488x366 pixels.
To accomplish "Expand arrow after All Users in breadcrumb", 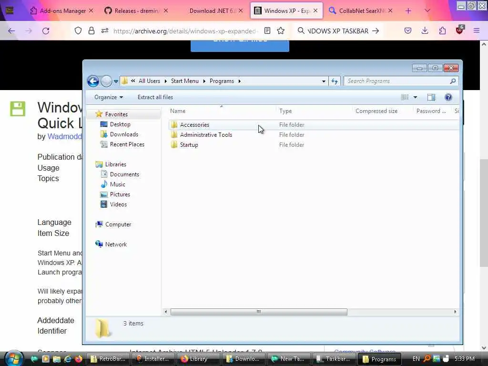I will [x=165, y=81].
